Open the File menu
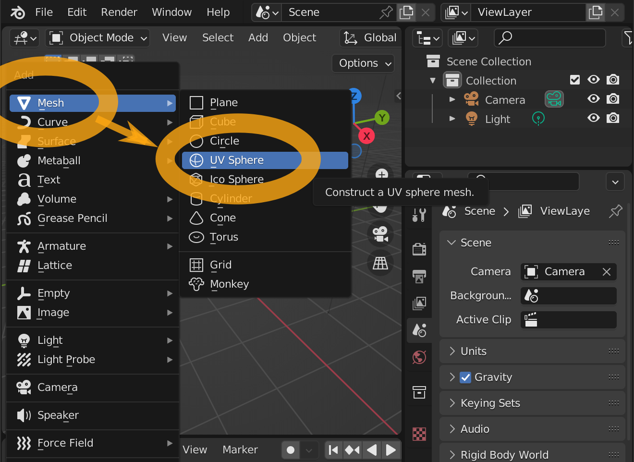The height and width of the screenshot is (462, 634). pos(44,12)
